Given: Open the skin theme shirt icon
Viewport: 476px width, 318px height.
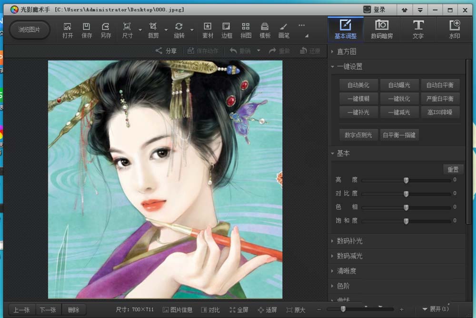Looking at the screenshot, I should click(x=404, y=10).
